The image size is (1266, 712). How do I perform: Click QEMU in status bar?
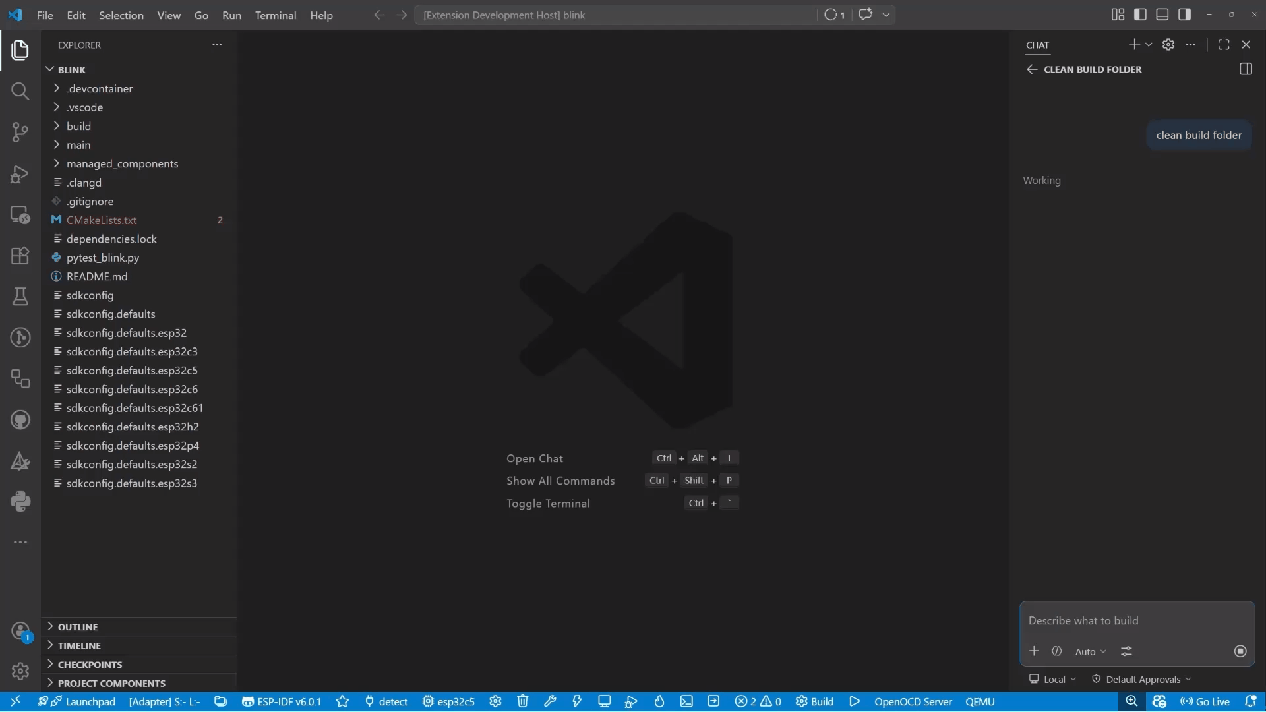980,701
